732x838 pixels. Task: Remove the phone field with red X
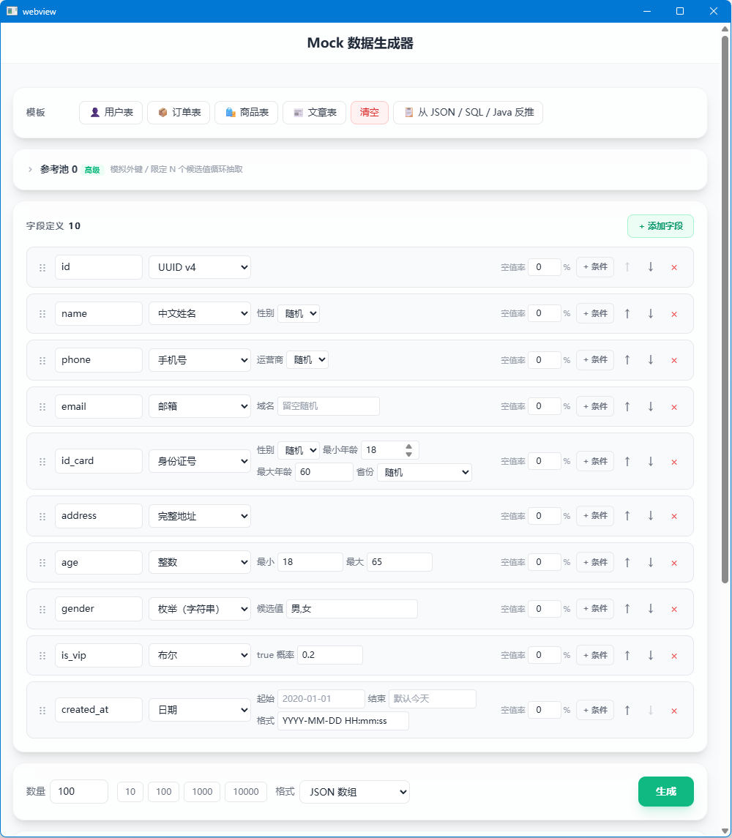[673, 360]
